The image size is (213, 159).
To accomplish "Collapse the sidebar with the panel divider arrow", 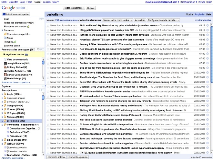I will point(45,86).
